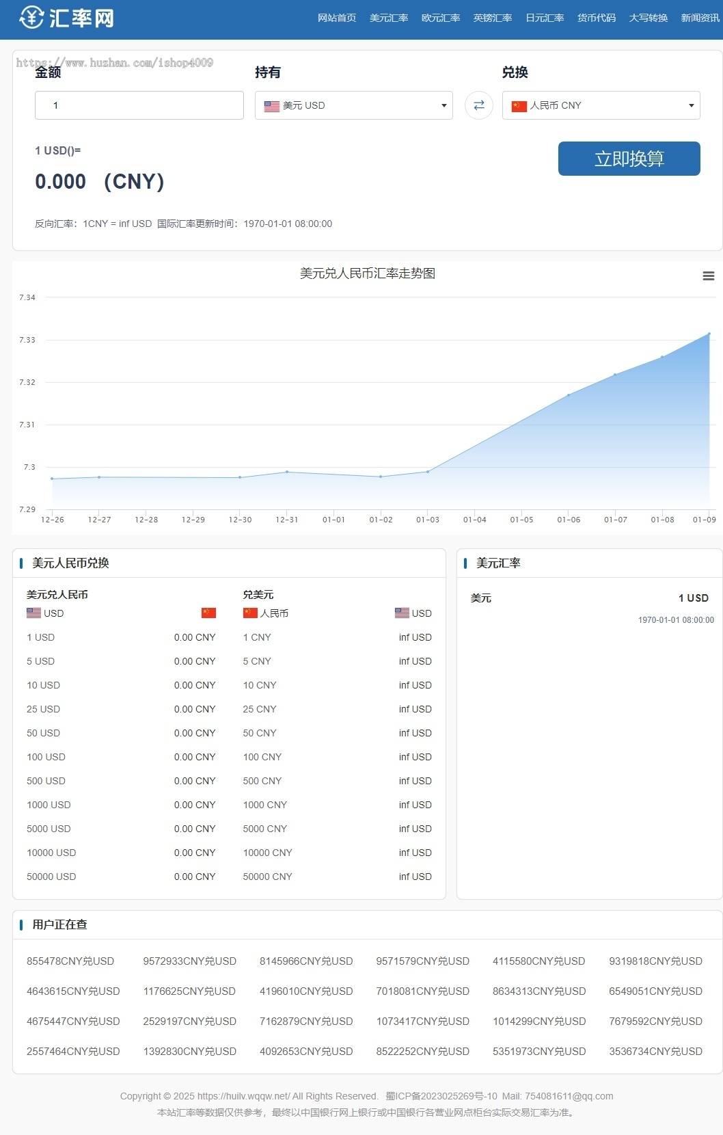Click the US flag in 兑美元 column header
The height and width of the screenshot is (1135, 723).
pyautogui.click(x=402, y=613)
